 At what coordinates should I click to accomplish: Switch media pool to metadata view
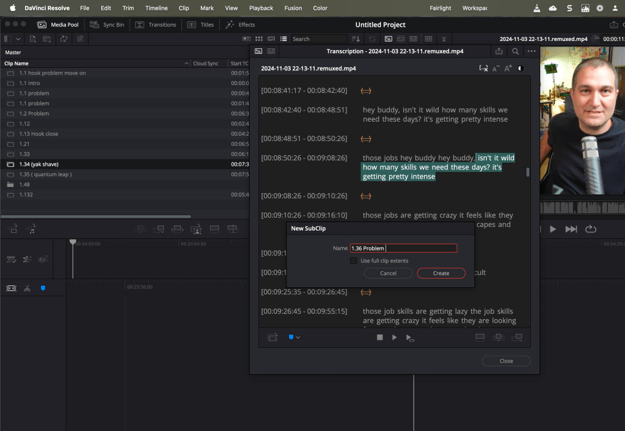coord(247,39)
